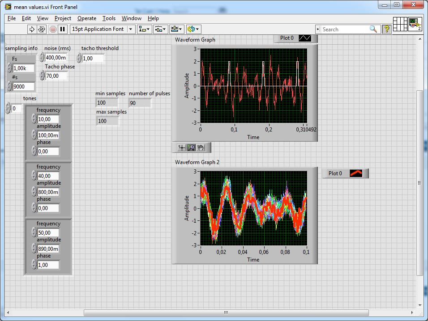Select the cursor movement crosshair tool
Screen dimensions: 428x321
point(182,148)
